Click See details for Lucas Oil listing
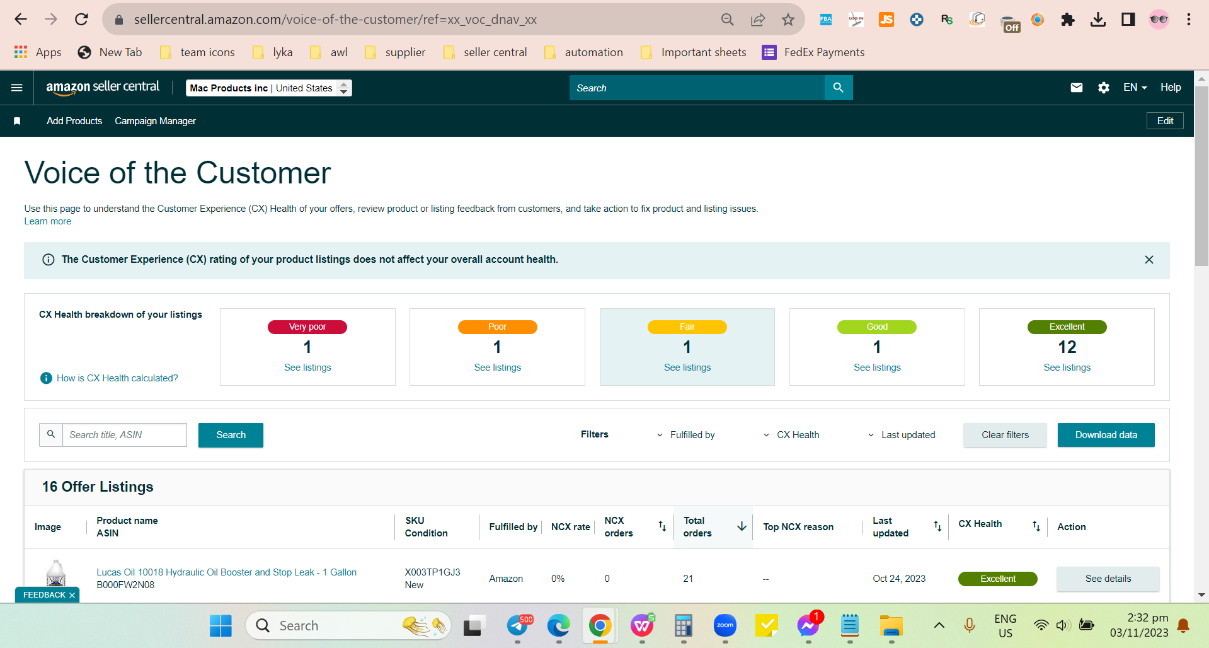 pyautogui.click(x=1108, y=579)
